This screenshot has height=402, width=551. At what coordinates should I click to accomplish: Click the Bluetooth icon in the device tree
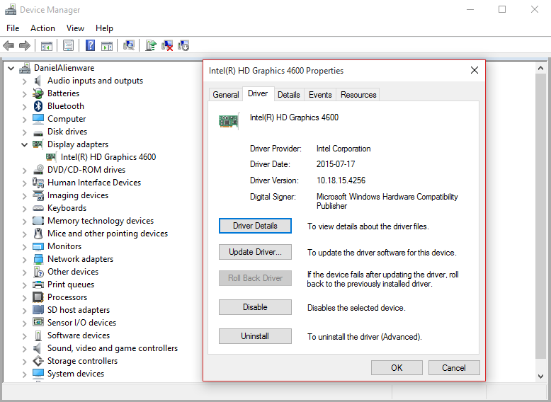[38, 106]
